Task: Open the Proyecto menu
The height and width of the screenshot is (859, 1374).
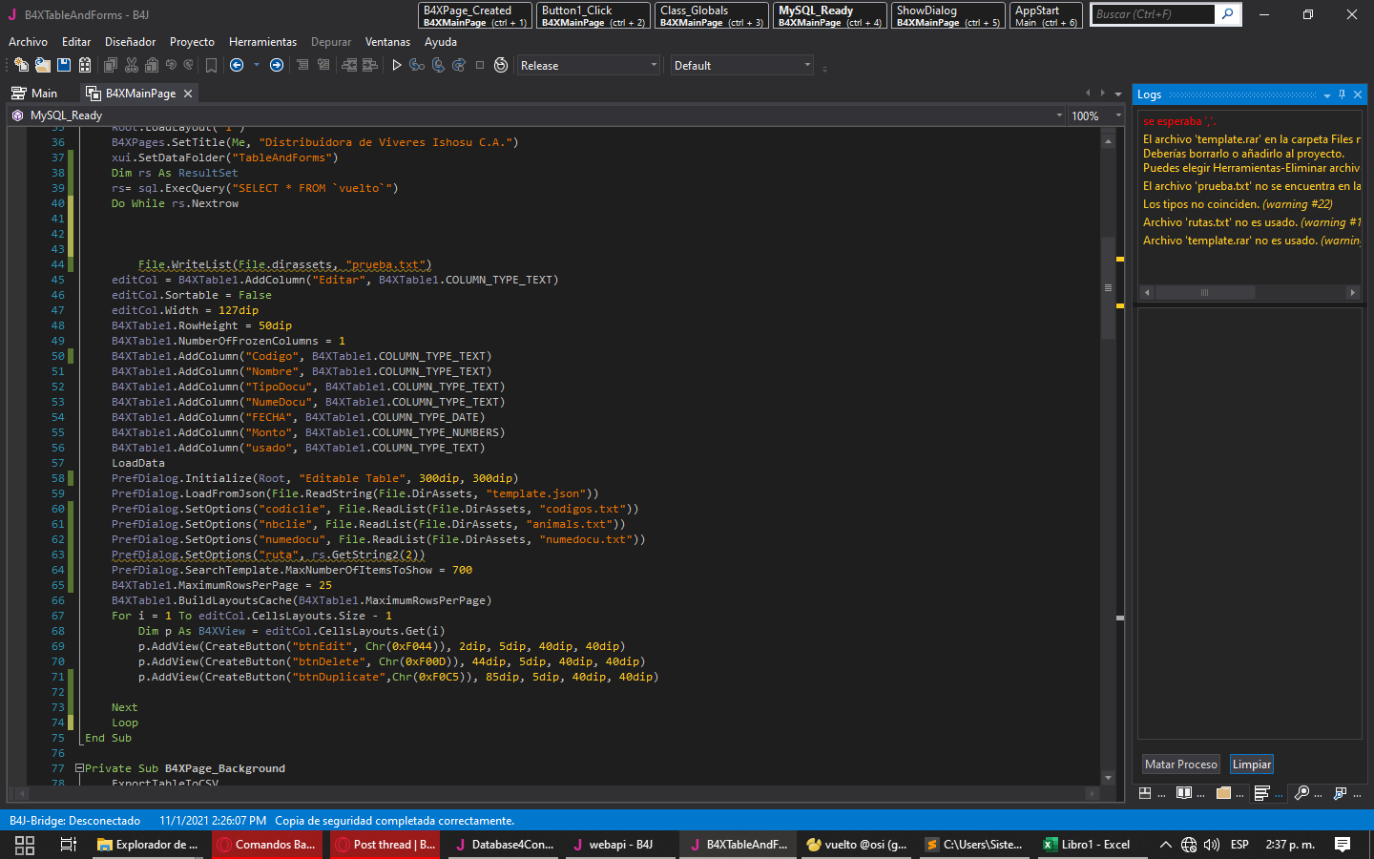Action: click(x=192, y=42)
